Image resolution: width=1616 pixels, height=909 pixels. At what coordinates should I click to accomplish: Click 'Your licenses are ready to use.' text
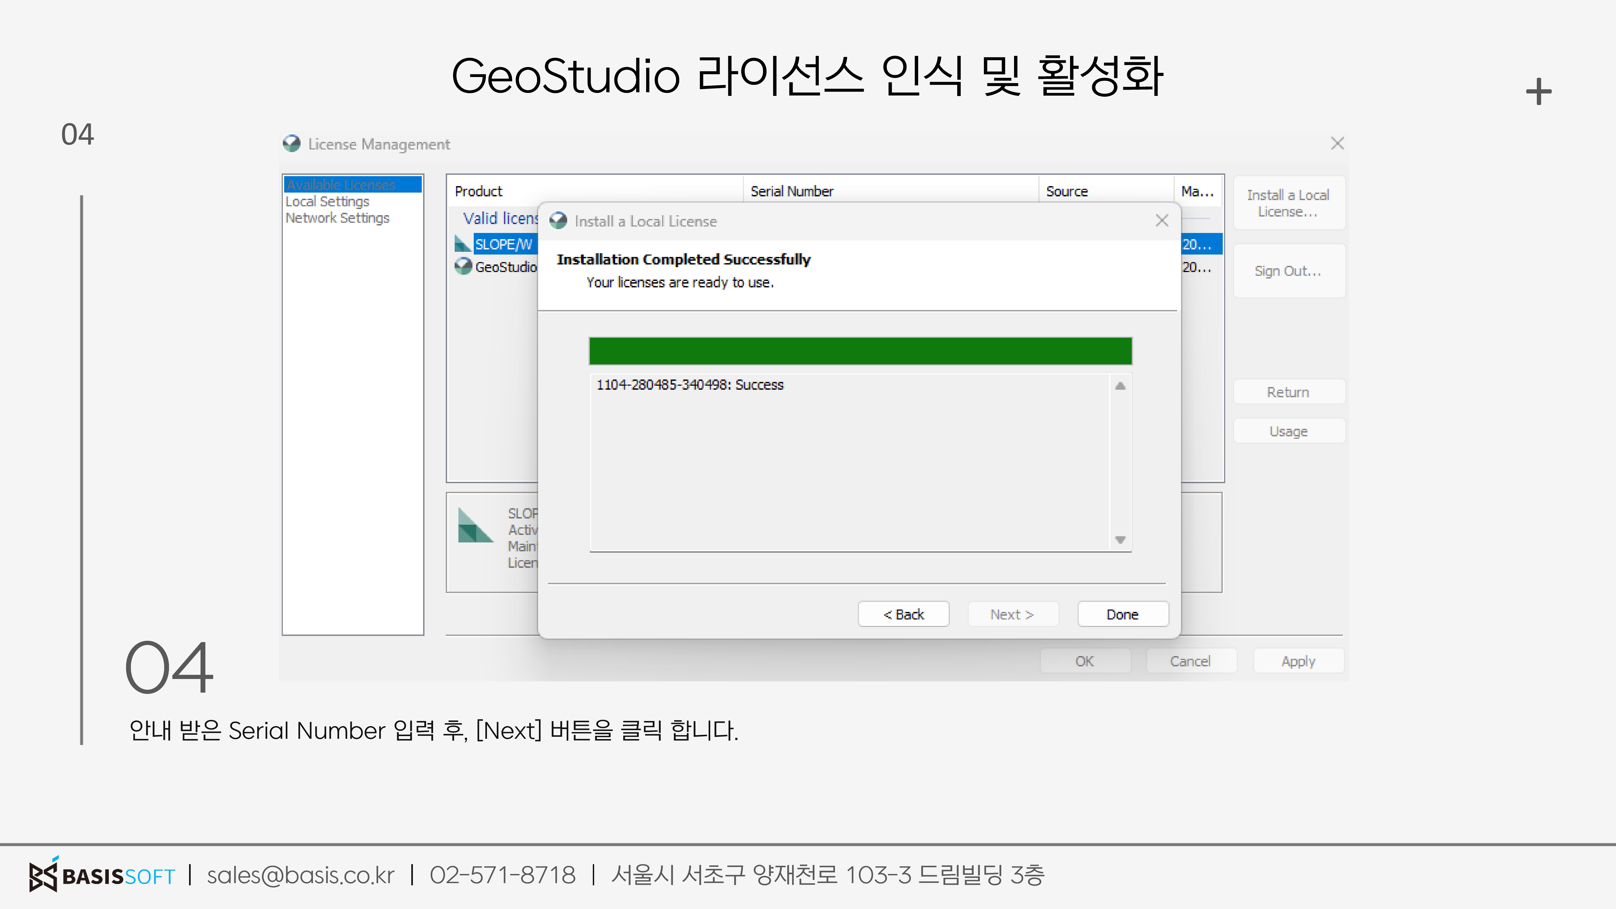click(680, 282)
